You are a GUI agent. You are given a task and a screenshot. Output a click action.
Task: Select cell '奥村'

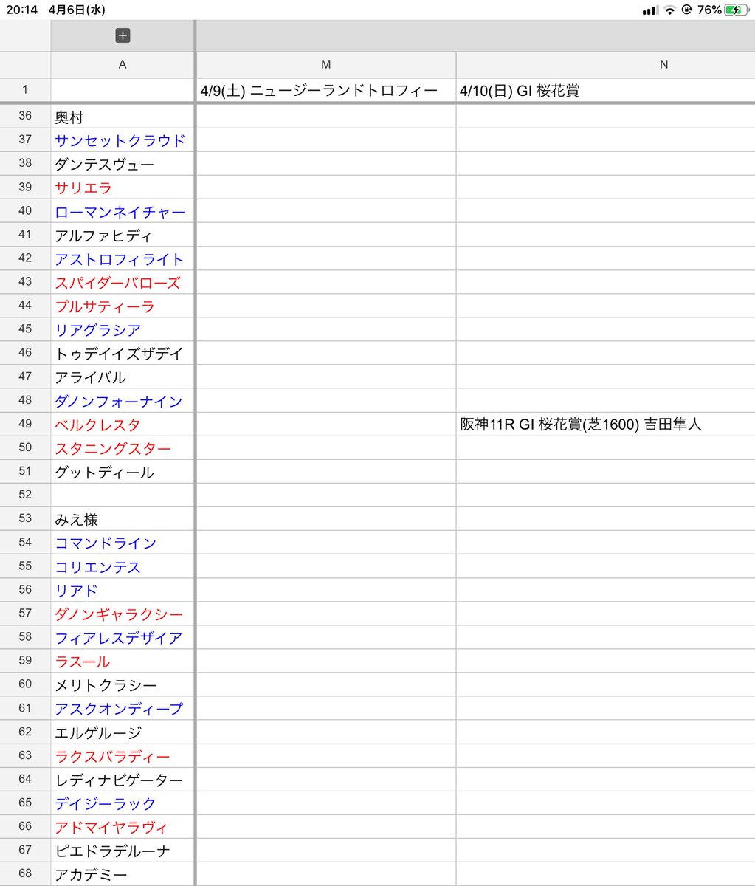tap(123, 117)
